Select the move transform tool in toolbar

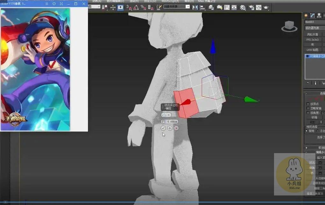tap(113, 8)
